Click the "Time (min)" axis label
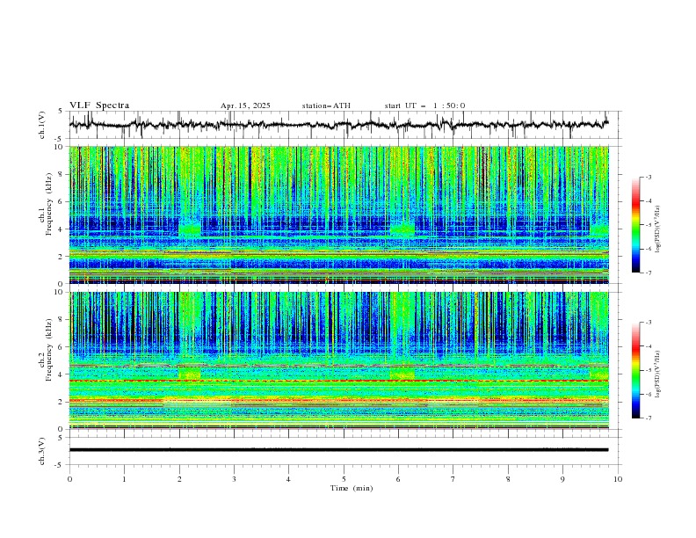 click(352, 488)
